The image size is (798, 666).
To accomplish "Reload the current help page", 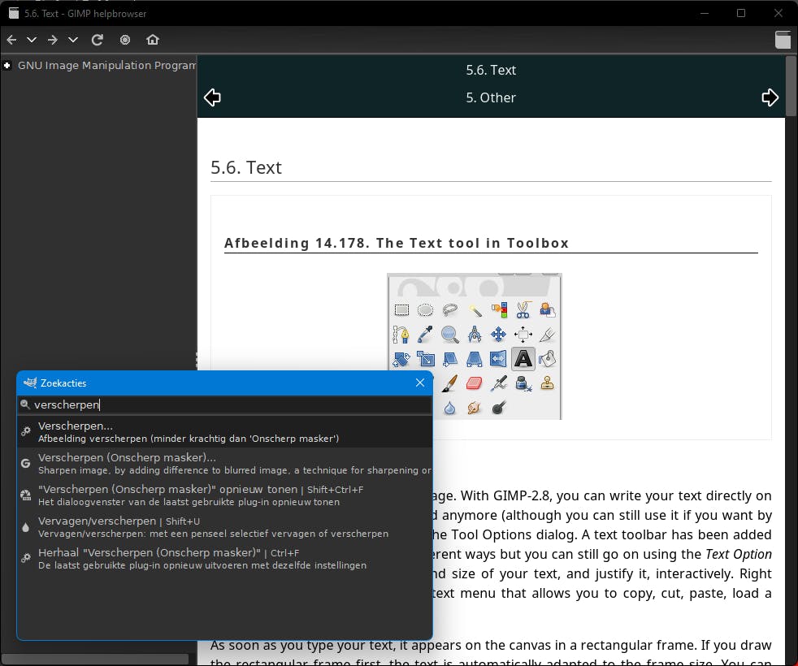I will 98,40.
